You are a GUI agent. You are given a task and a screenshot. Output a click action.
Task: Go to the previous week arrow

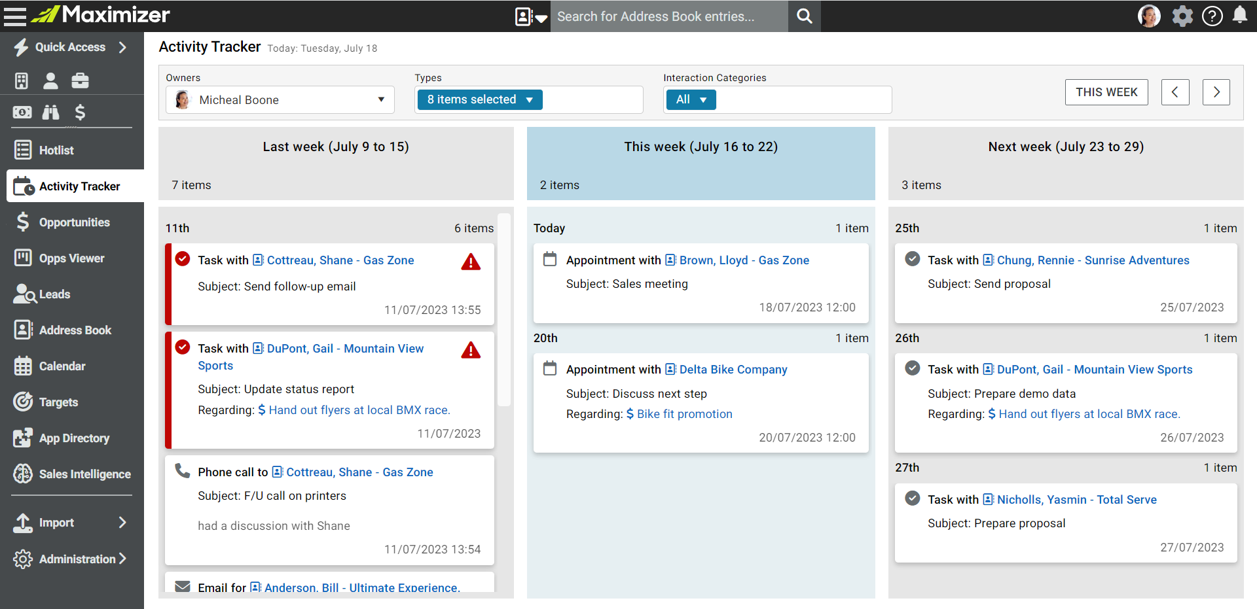tap(1175, 92)
